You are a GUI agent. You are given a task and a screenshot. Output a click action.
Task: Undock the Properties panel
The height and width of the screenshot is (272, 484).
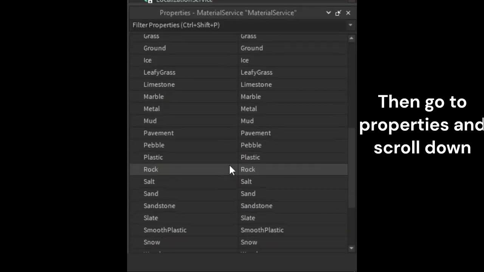coord(338,13)
